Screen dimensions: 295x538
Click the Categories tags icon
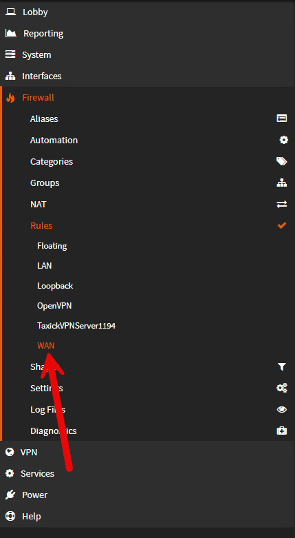[282, 161]
